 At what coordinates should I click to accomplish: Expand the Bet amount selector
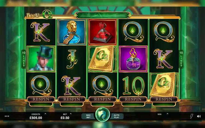point(71,114)
